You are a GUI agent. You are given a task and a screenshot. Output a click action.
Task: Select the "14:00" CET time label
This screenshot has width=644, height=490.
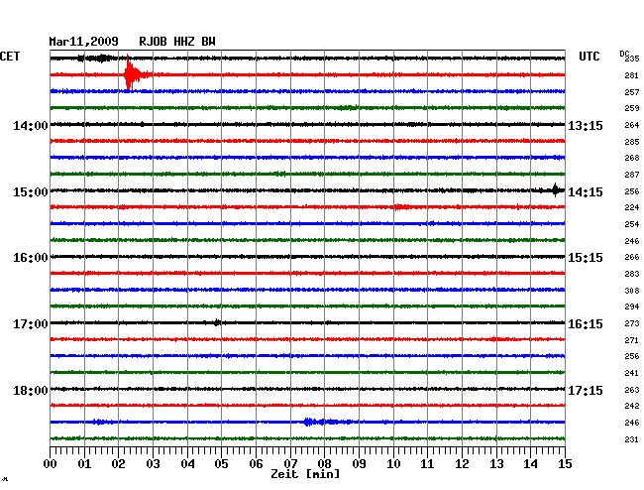tap(31, 126)
